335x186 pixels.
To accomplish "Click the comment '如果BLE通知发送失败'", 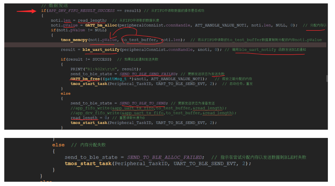I will click(141, 59).
